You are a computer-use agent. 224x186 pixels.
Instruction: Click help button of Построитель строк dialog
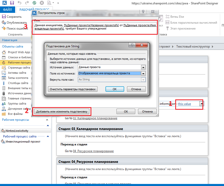click(x=143, y=12)
